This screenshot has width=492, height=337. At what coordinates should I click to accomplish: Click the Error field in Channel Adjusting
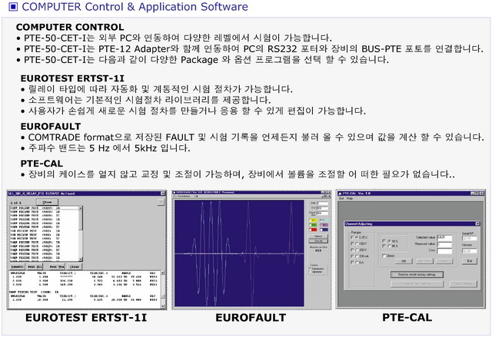(444, 251)
